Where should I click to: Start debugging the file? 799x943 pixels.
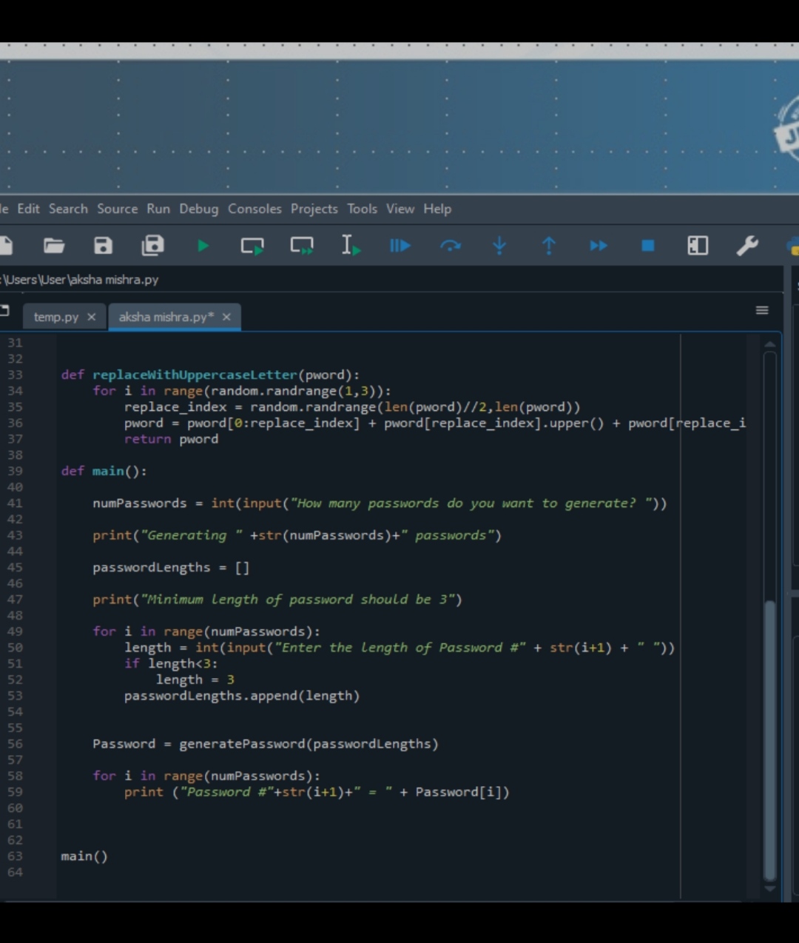point(400,246)
